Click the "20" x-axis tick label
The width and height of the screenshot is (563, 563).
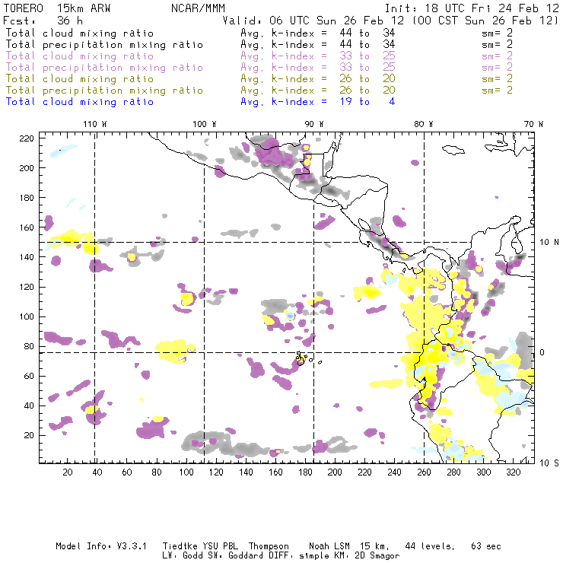pos(68,472)
